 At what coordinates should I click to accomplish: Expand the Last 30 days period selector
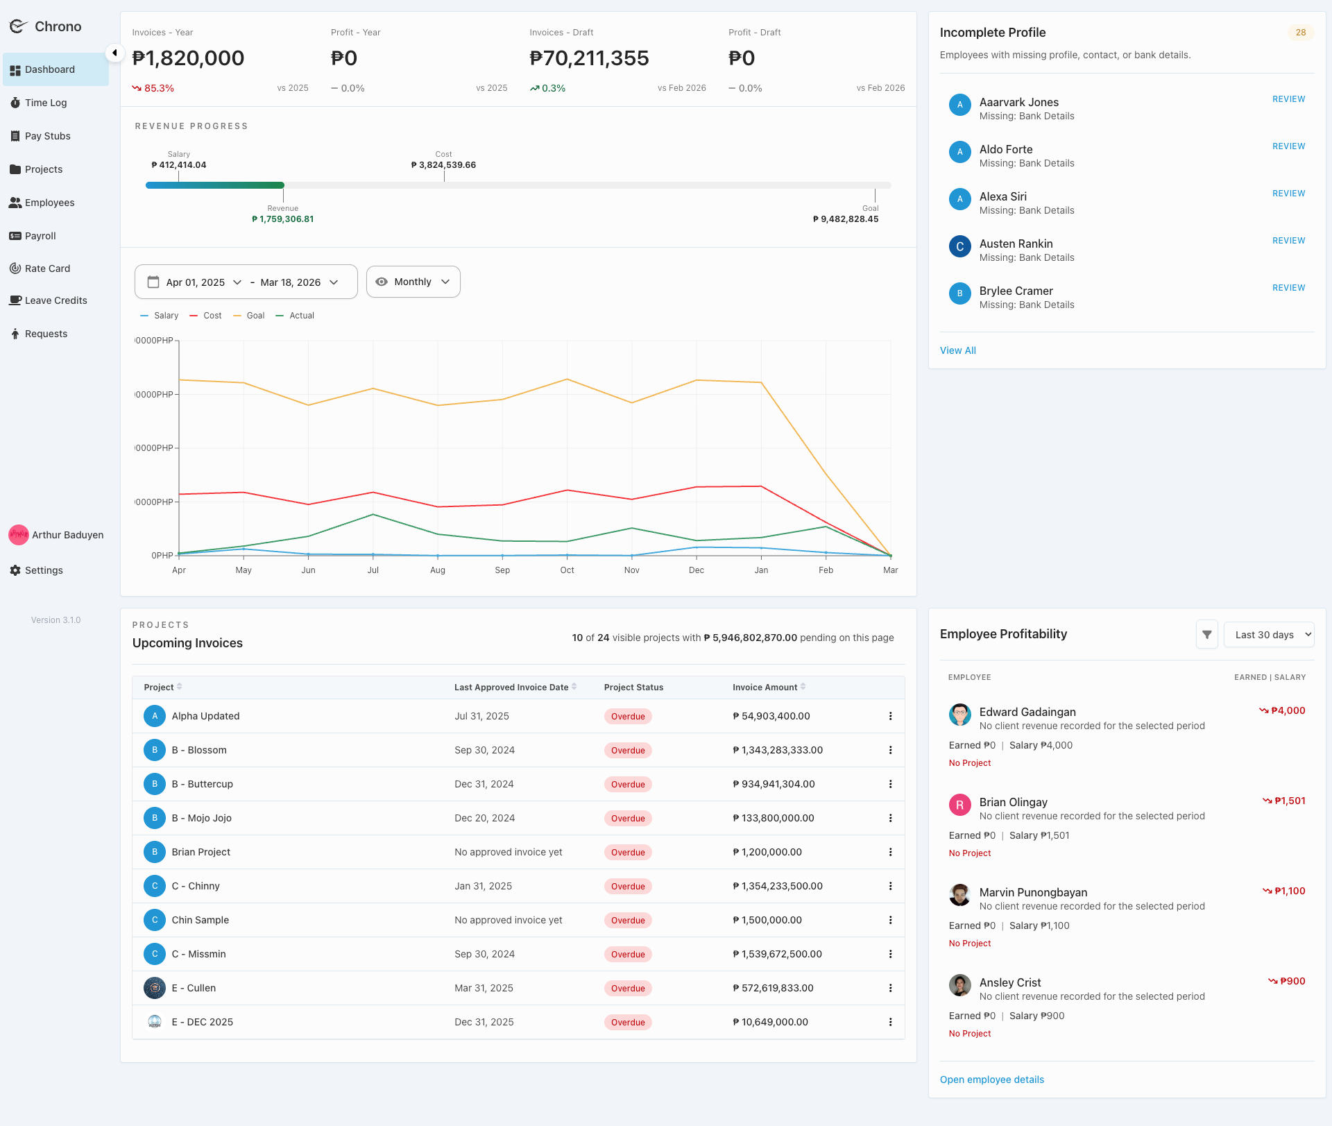1269,634
